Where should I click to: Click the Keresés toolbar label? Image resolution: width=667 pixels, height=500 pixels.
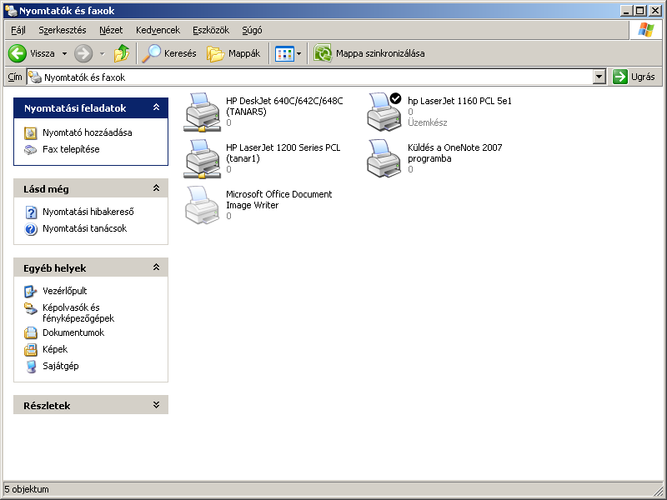pyautogui.click(x=180, y=53)
